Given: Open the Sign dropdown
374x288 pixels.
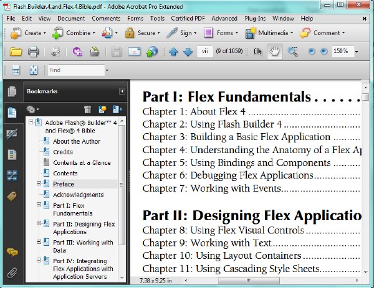Looking at the screenshot, I should (182, 33).
